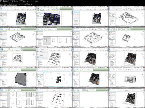Open the thumbnail with the empty white drawing area
Image resolution: width=145 pixels, height=108 pixels.
[x=90, y=98]
